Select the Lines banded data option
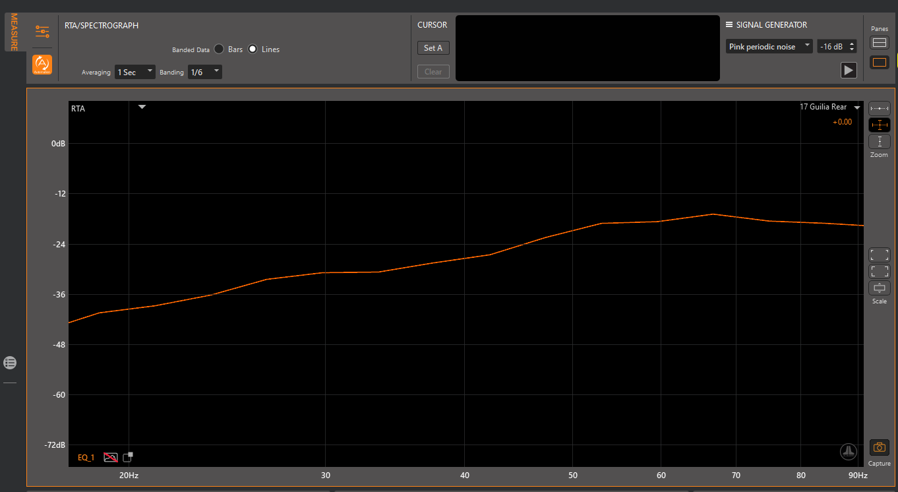The width and height of the screenshot is (898, 492). click(253, 49)
